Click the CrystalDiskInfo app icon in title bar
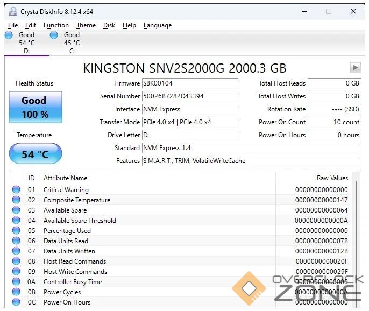This screenshot has width=369, height=311. (x=13, y=11)
